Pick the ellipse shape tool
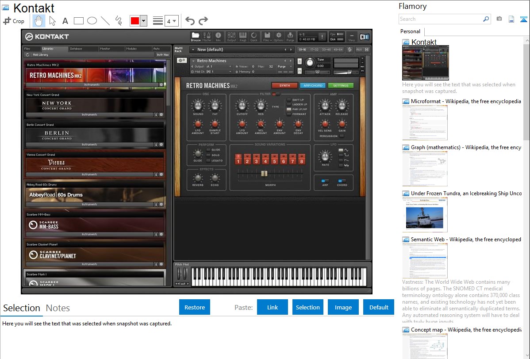The image size is (530, 359). (x=92, y=21)
